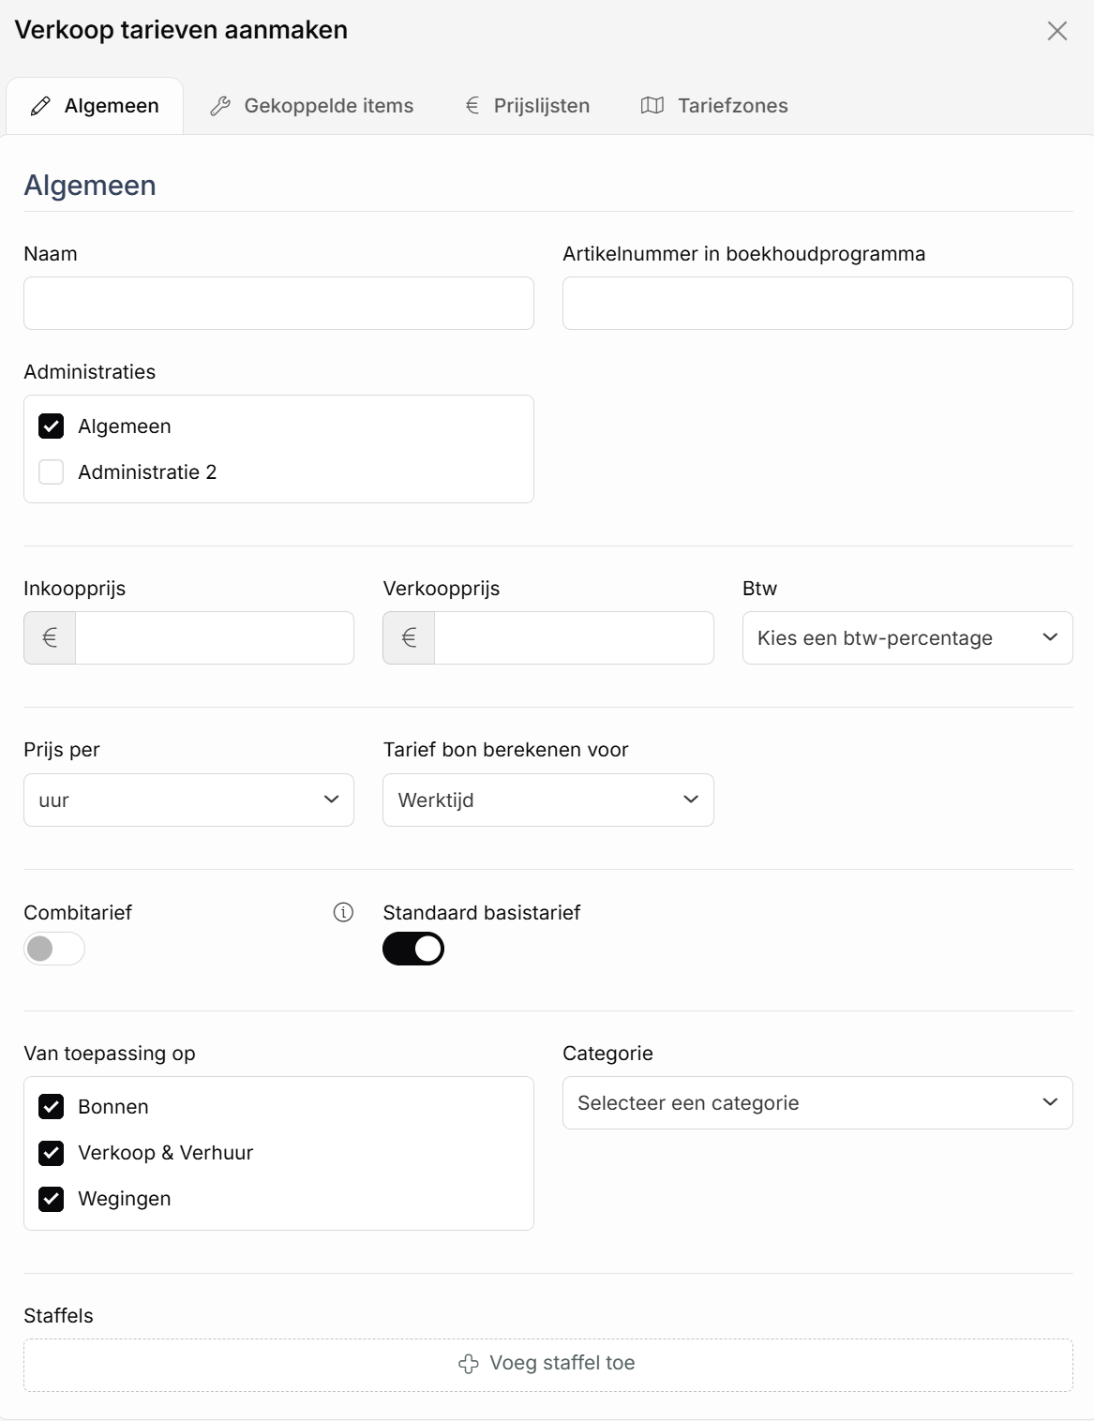Close the Verkoop tarieven aanmaken dialog
The width and height of the screenshot is (1094, 1421).
pos(1057,31)
